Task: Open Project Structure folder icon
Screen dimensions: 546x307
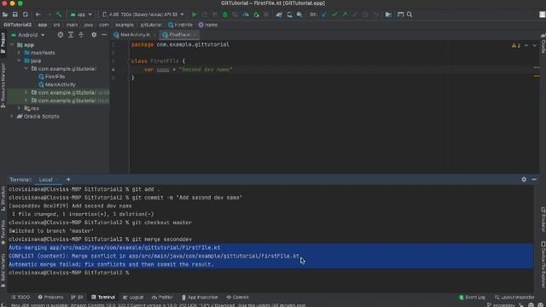Action: tap(388, 14)
